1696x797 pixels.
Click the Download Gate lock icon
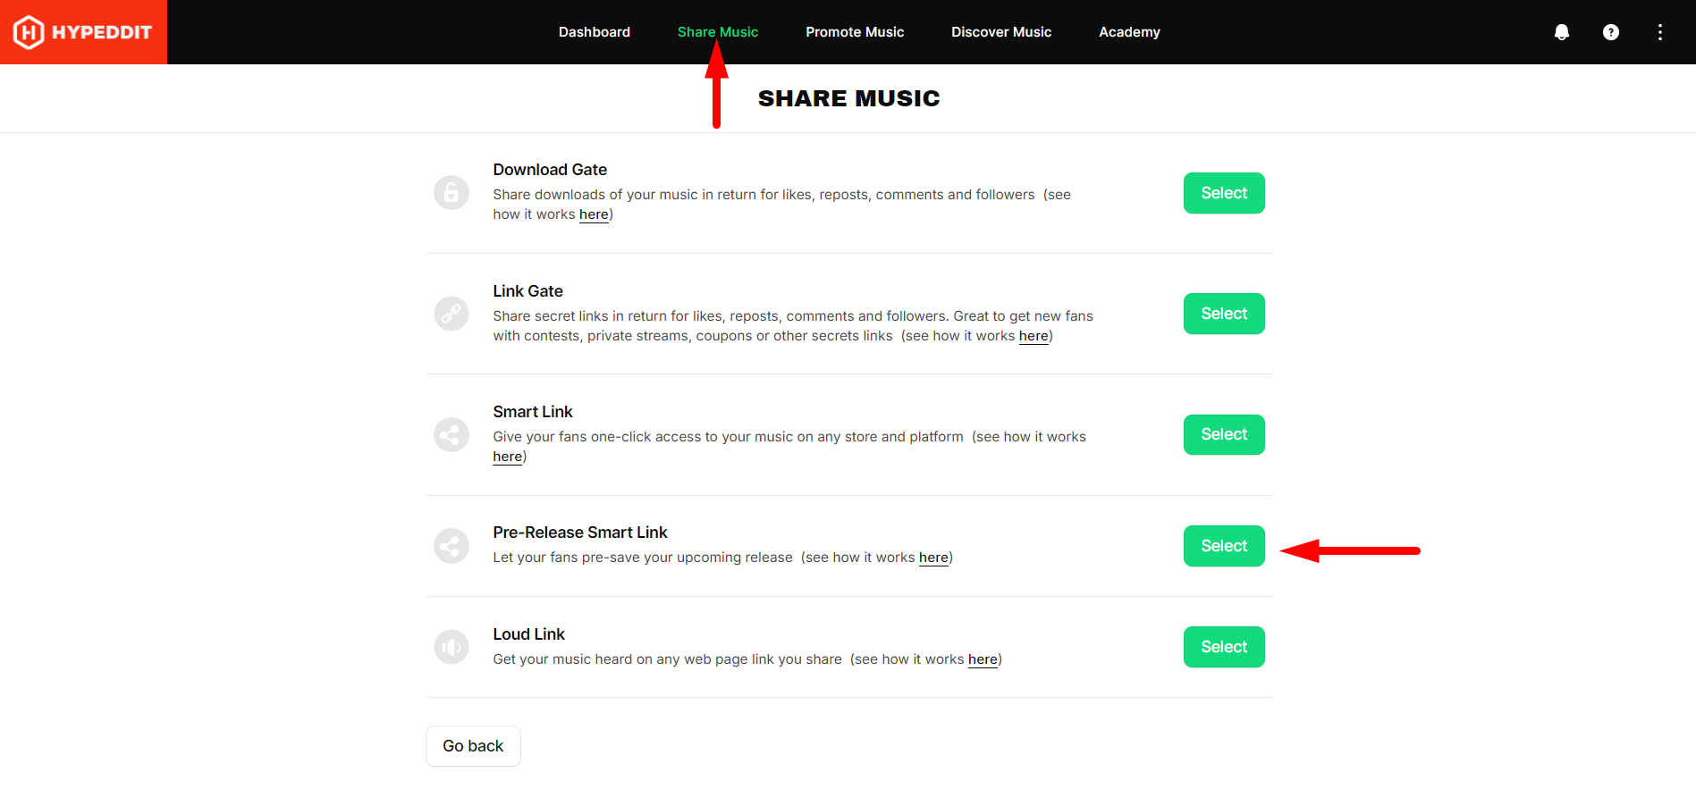click(451, 192)
